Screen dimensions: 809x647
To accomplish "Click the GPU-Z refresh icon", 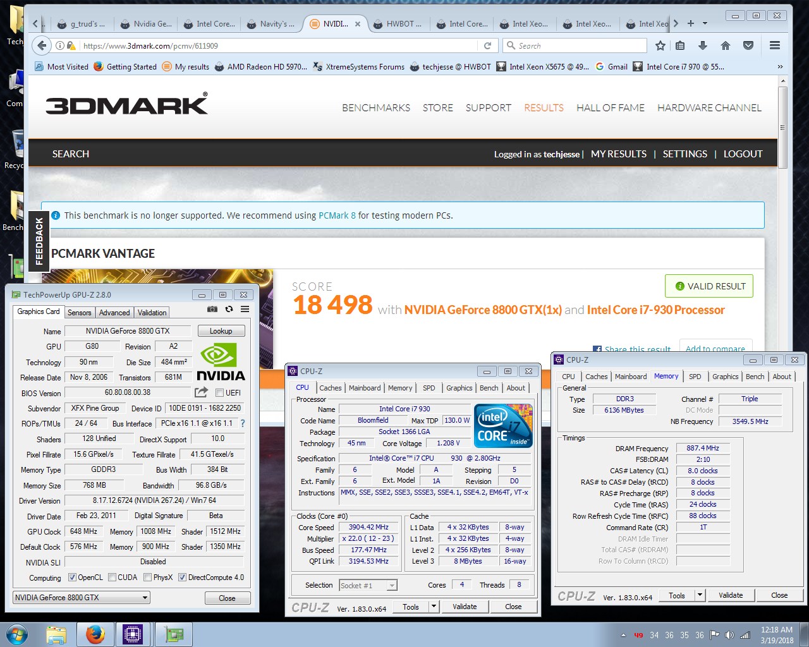I will click(x=229, y=309).
